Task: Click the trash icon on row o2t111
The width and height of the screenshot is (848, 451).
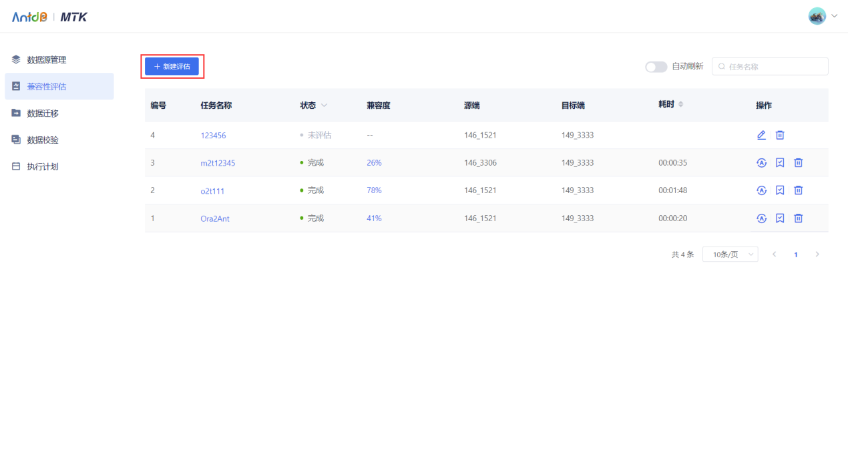Action: [798, 190]
